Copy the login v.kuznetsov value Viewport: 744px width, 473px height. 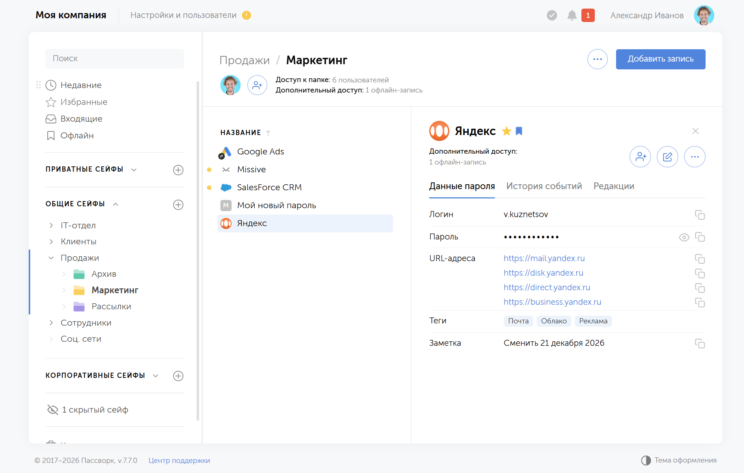click(x=700, y=215)
